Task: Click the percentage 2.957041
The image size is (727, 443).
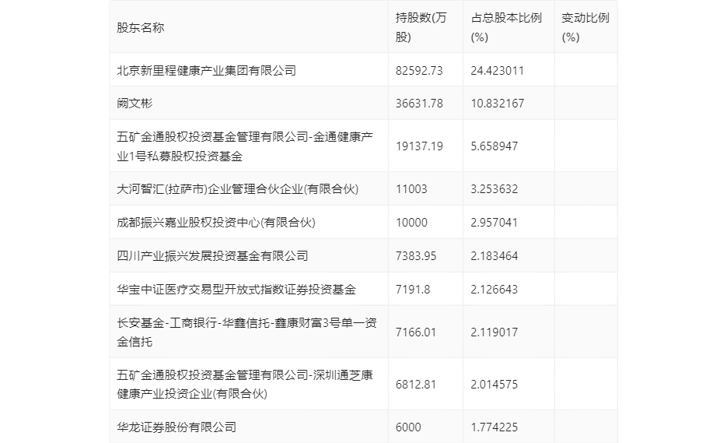Action: click(x=495, y=223)
